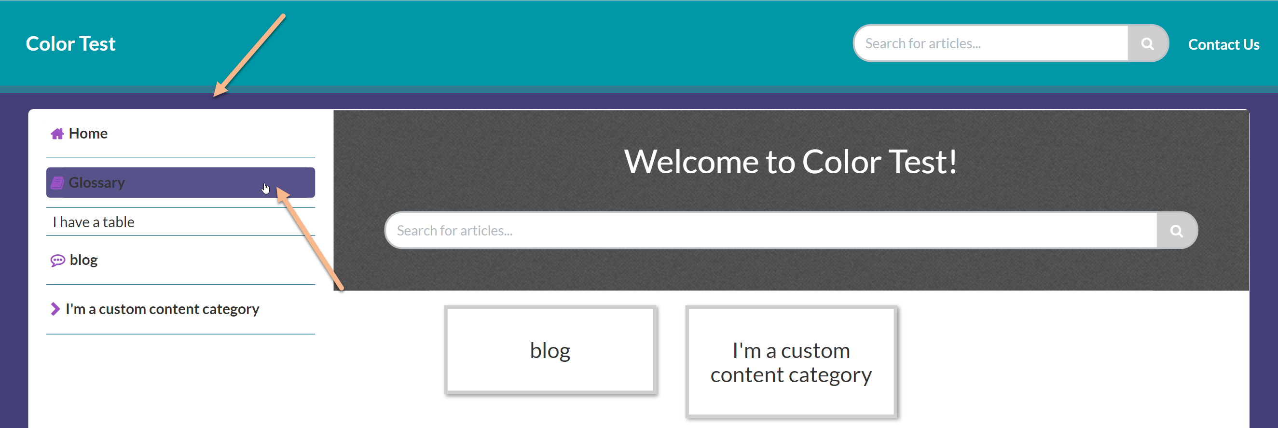Click the Welcome to Color Test heading

pyautogui.click(x=790, y=162)
